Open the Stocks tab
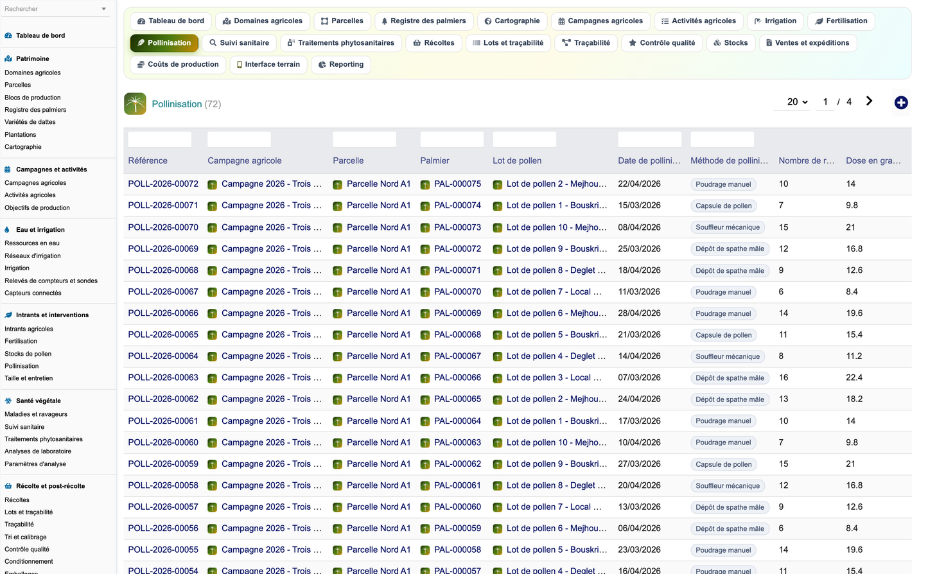 pos(731,43)
